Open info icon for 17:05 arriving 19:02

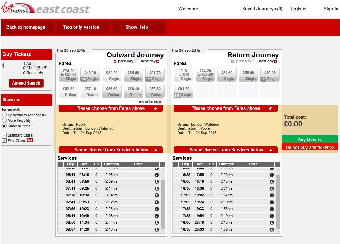[272, 195]
